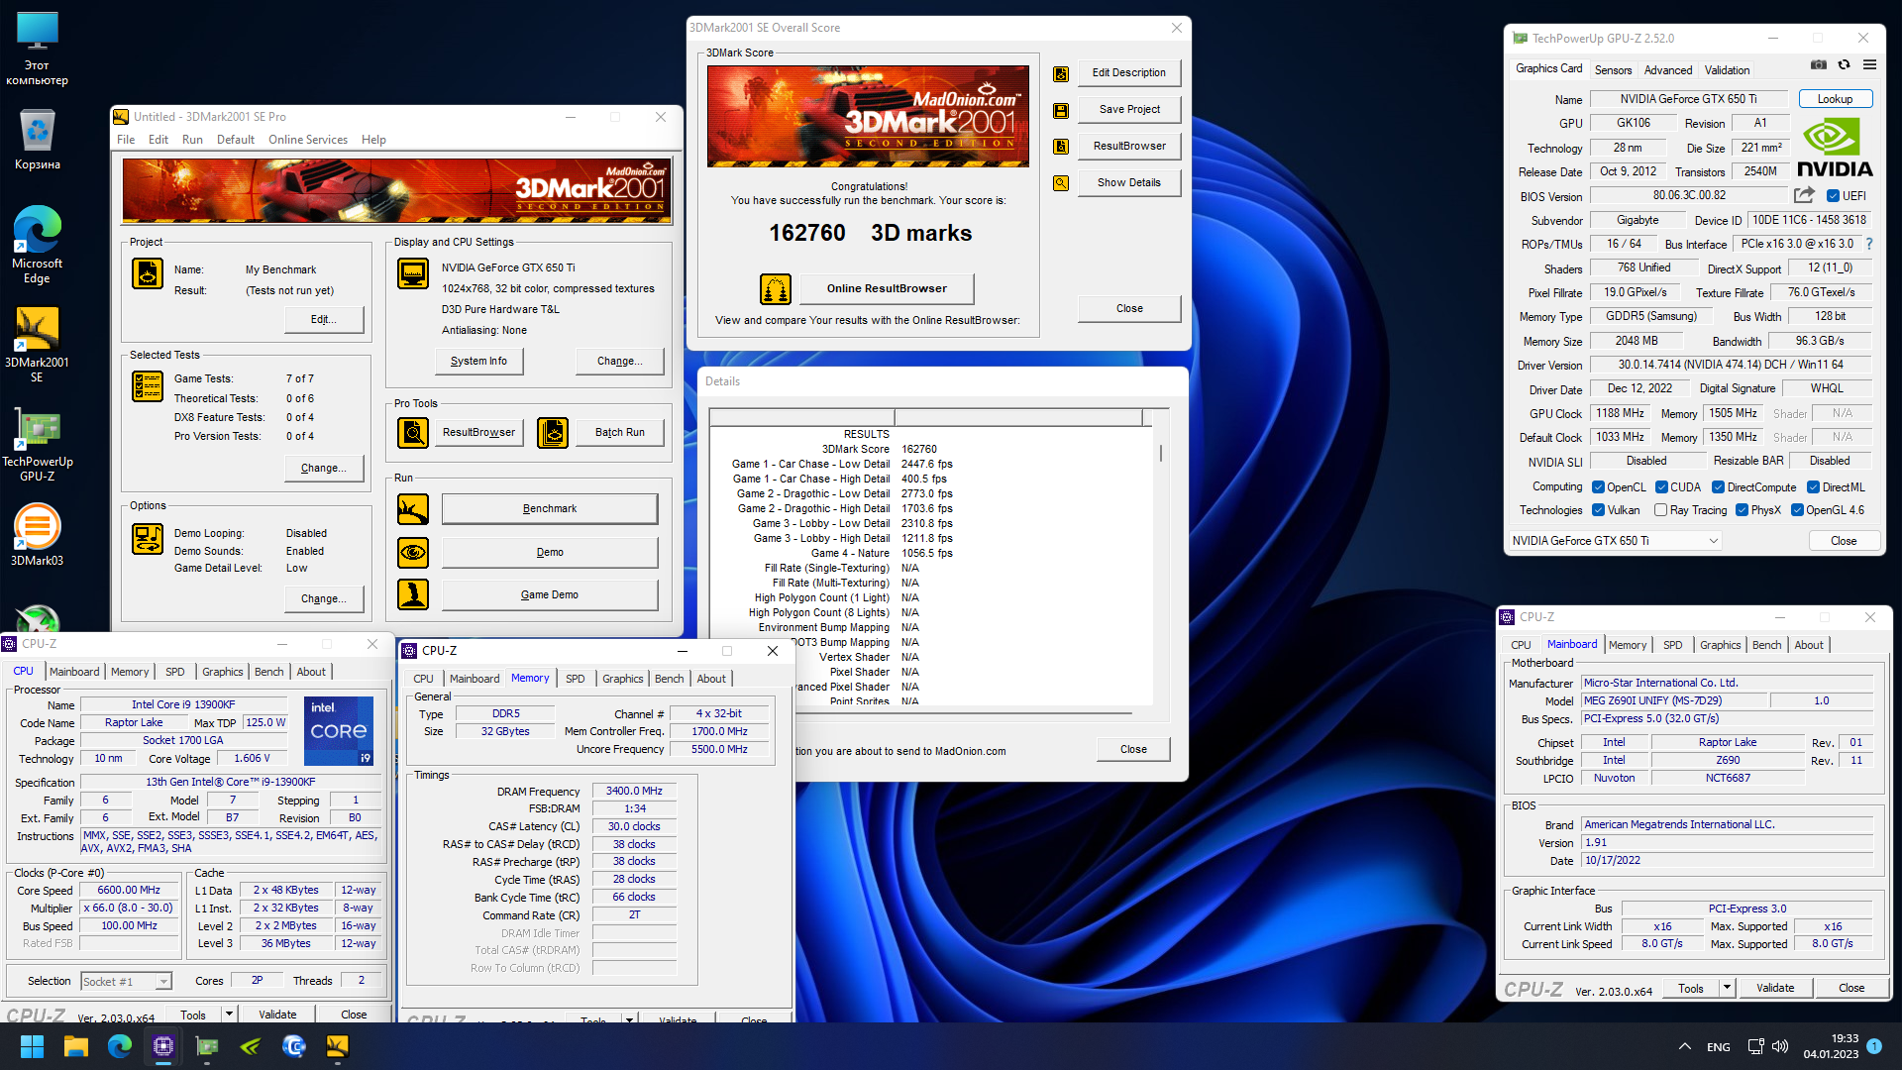Image resolution: width=1902 pixels, height=1070 pixels.
Task: Open the GPU selection dropdown in GPU-Z
Action: click(x=1615, y=541)
